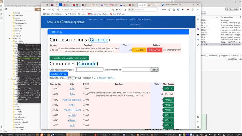Open the Gironde link in Circonscriptions heading
Image resolution: width=242 pixels, height=136 pixels.
coord(99,40)
